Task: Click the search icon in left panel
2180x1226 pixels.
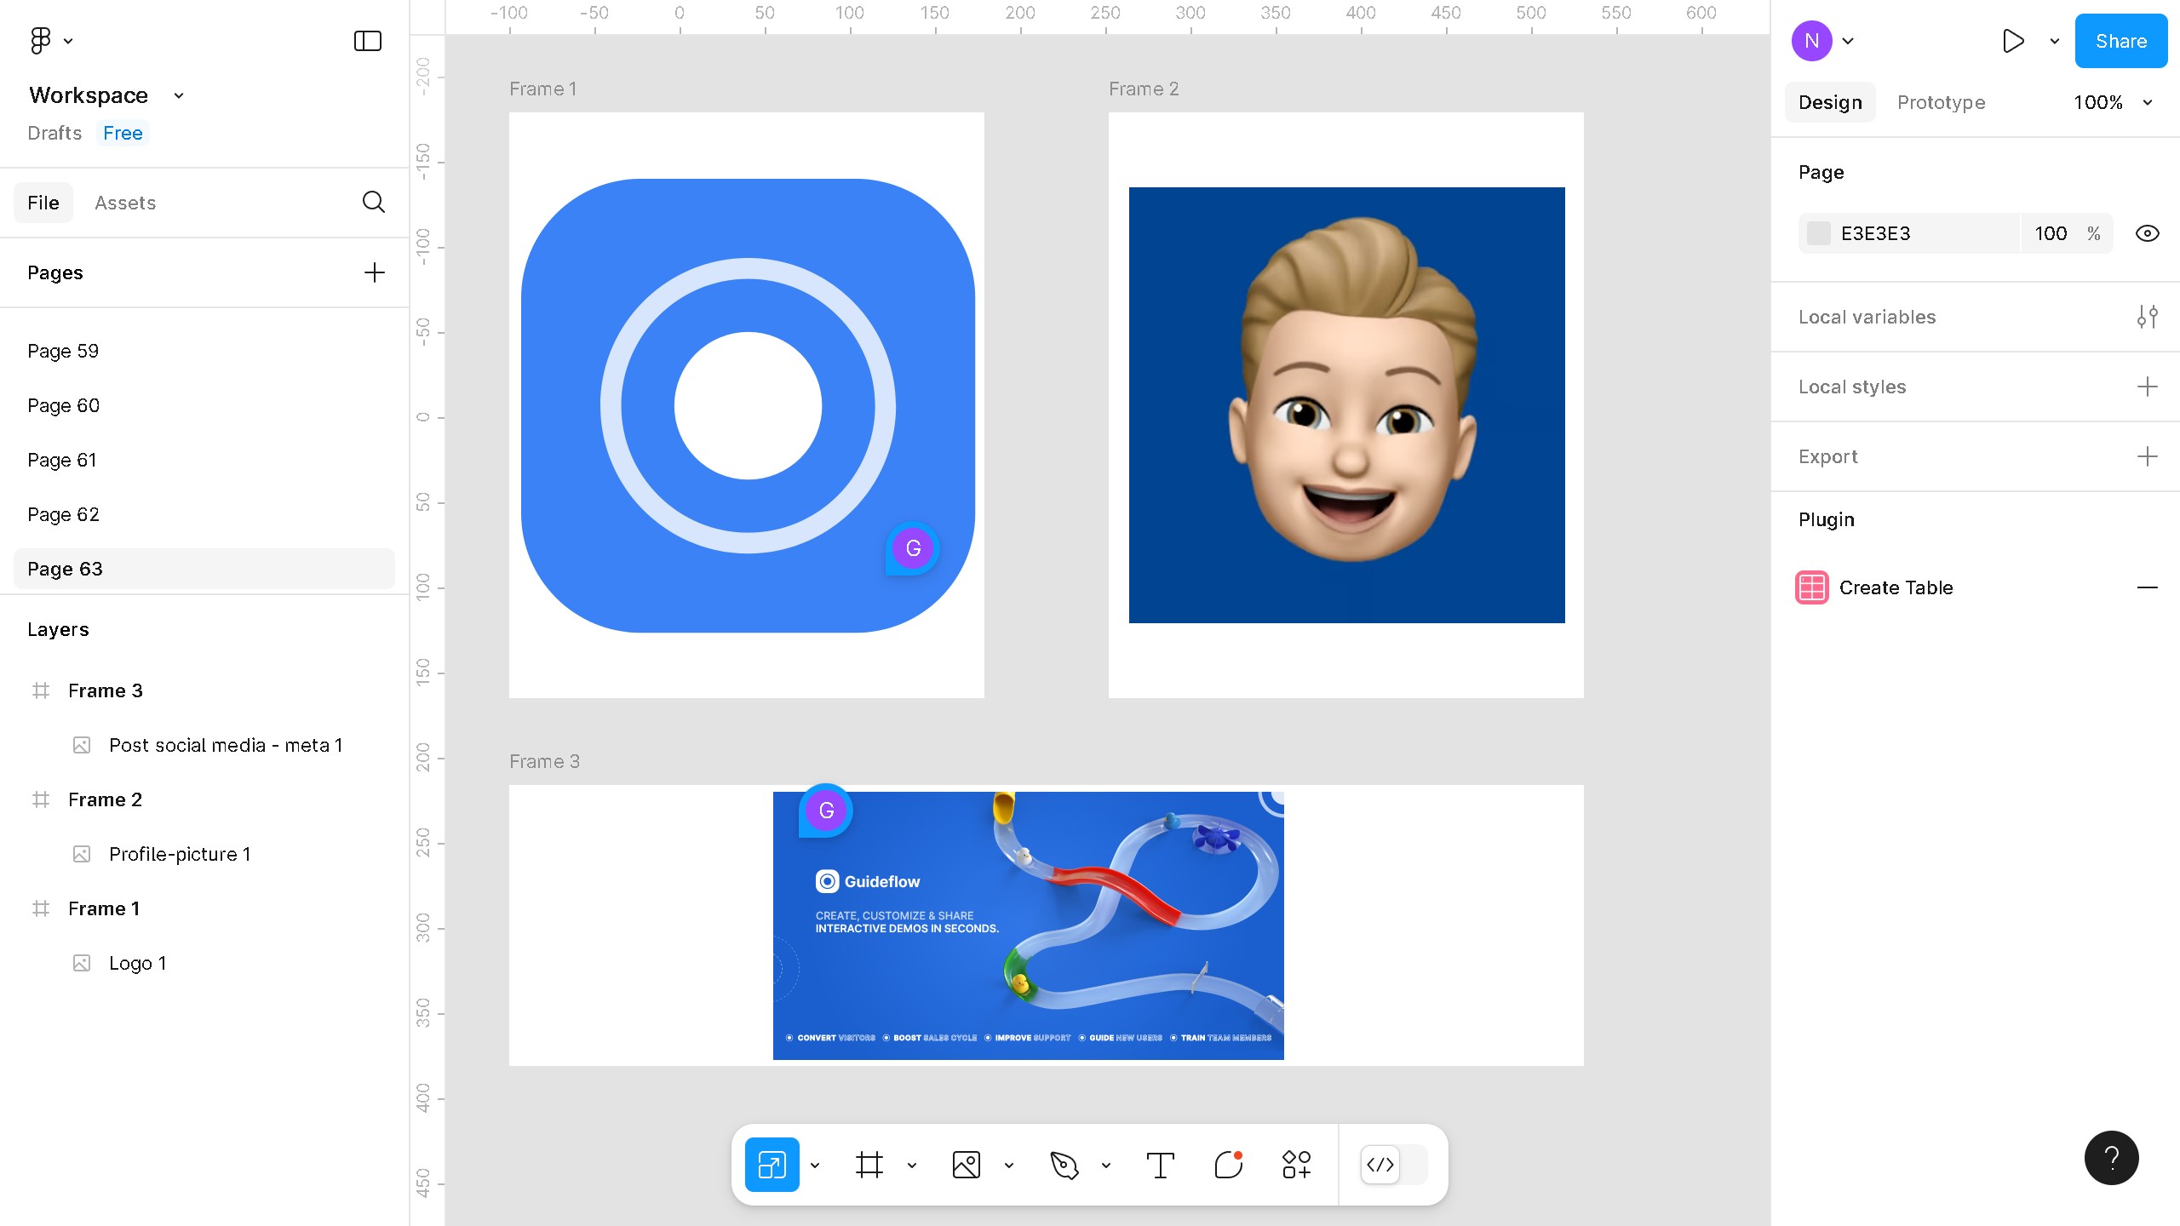Action: pyautogui.click(x=373, y=202)
